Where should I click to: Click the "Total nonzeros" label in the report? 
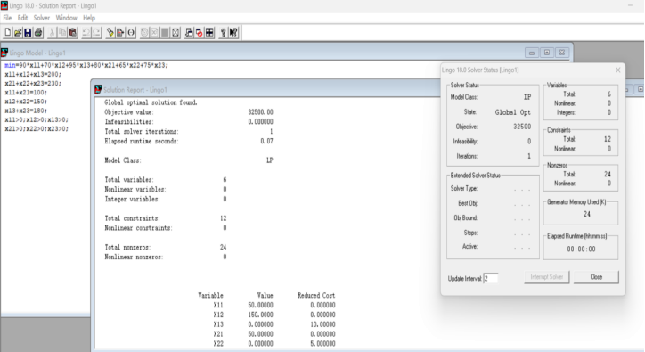pos(127,247)
